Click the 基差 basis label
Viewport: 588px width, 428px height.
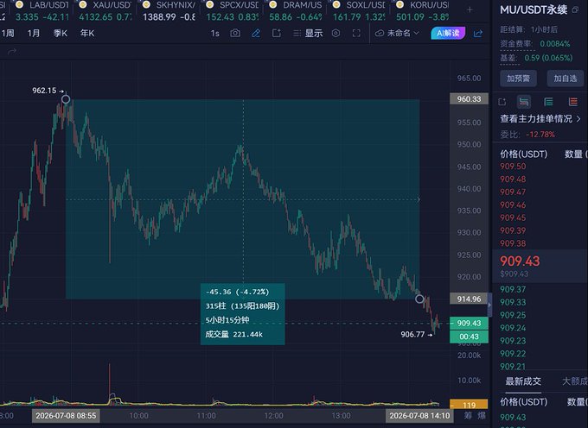click(508, 58)
